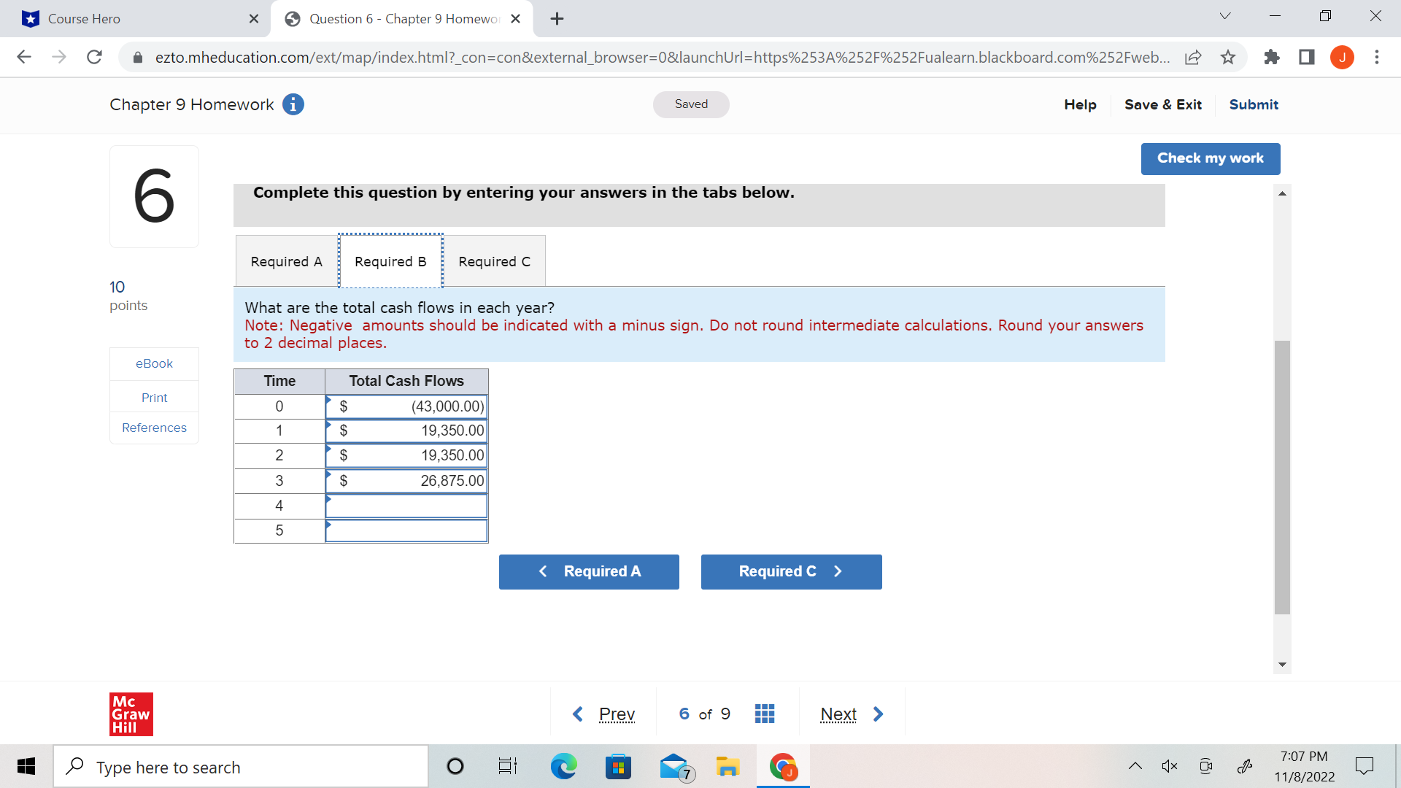Expand the hidden icons in the system tray
The width and height of the screenshot is (1401, 788).
click(1135, 766)
